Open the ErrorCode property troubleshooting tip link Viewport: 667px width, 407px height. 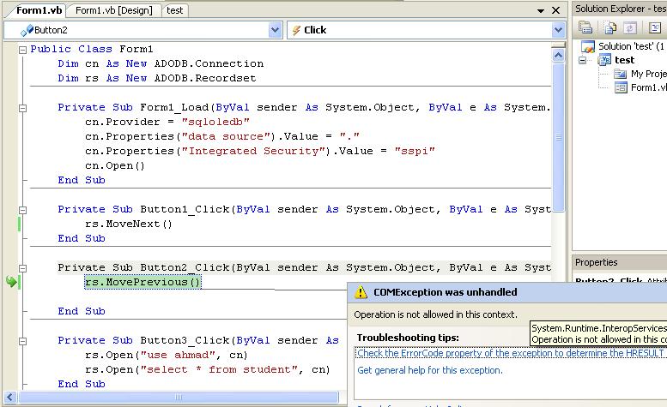(512, 353)
